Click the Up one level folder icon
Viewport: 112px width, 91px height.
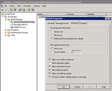click(11, 10)
